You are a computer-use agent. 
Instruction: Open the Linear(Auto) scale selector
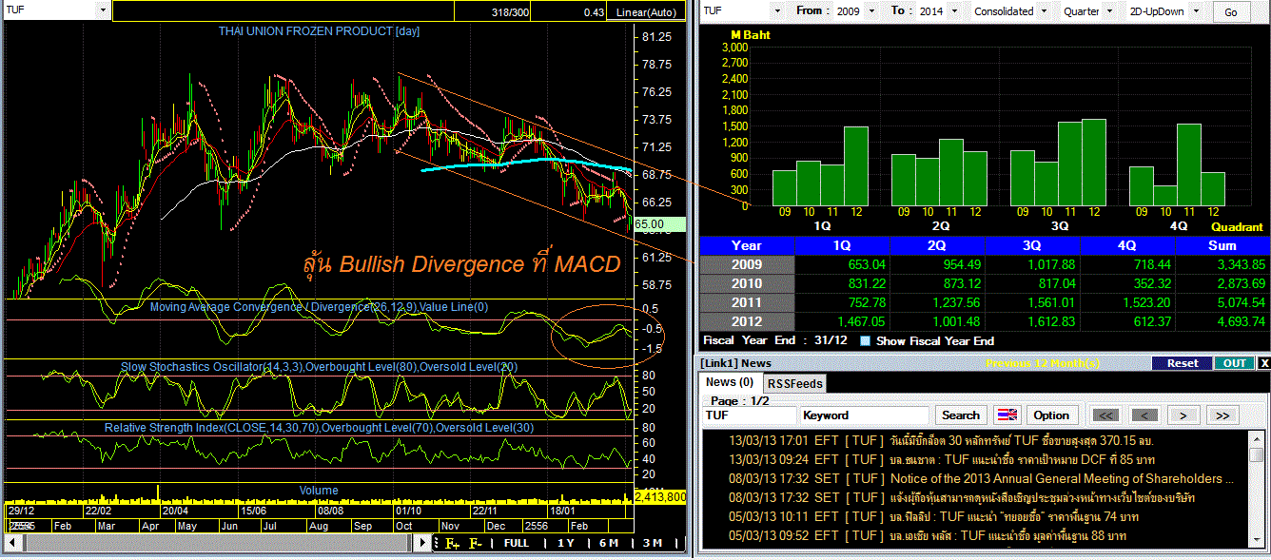click(x=644, y=11)
